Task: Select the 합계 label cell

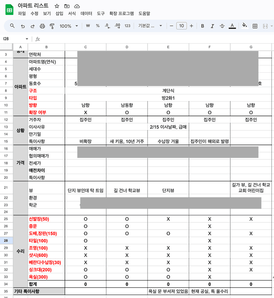Action: click(x=46, y=284)
